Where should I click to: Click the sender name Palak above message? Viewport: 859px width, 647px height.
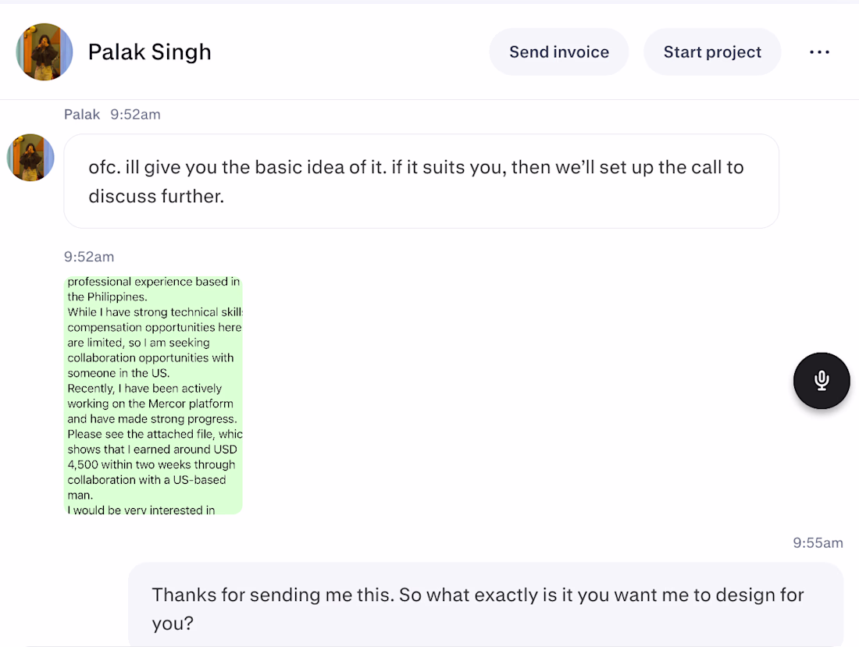click(x=82, y=115)
